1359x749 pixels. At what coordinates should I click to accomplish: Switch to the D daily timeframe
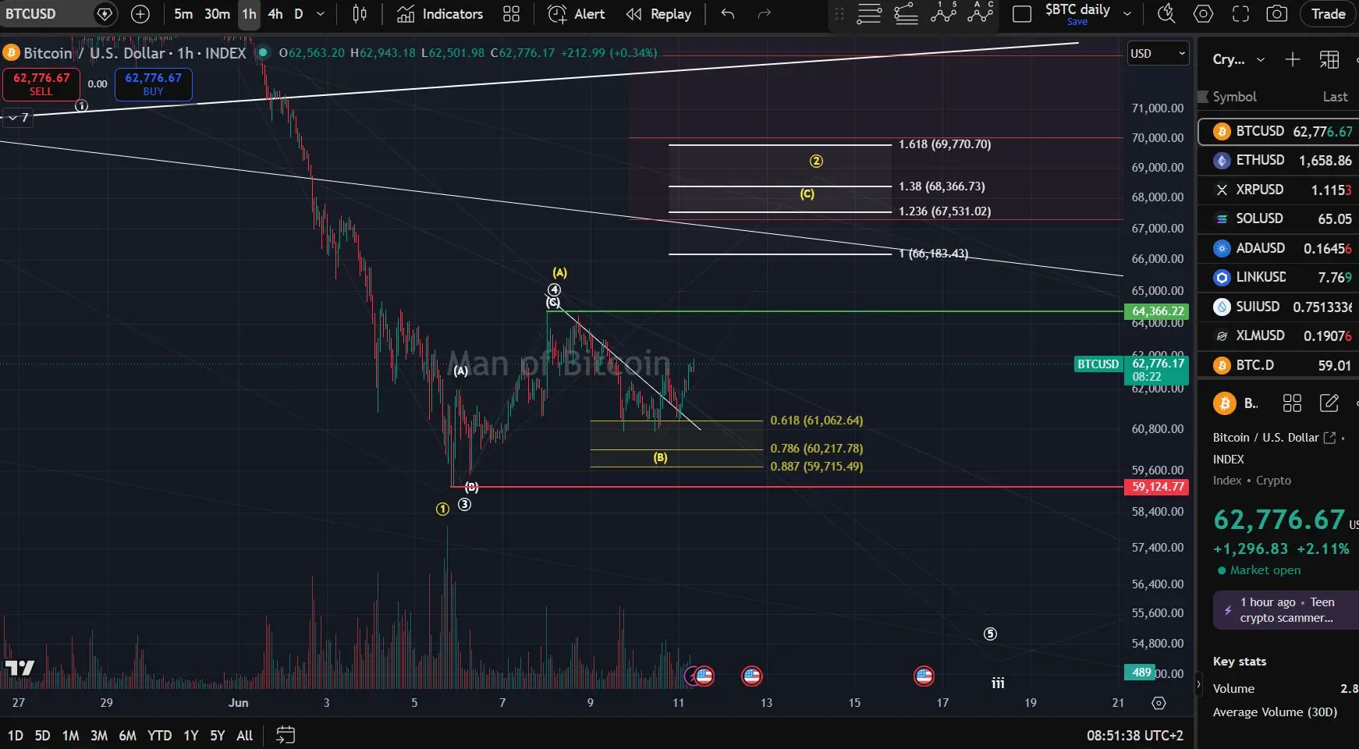[298, 14]
